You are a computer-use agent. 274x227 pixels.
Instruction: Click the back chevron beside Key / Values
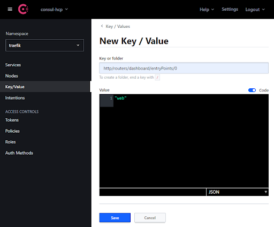pyautogui.click(x=102, y=26)
